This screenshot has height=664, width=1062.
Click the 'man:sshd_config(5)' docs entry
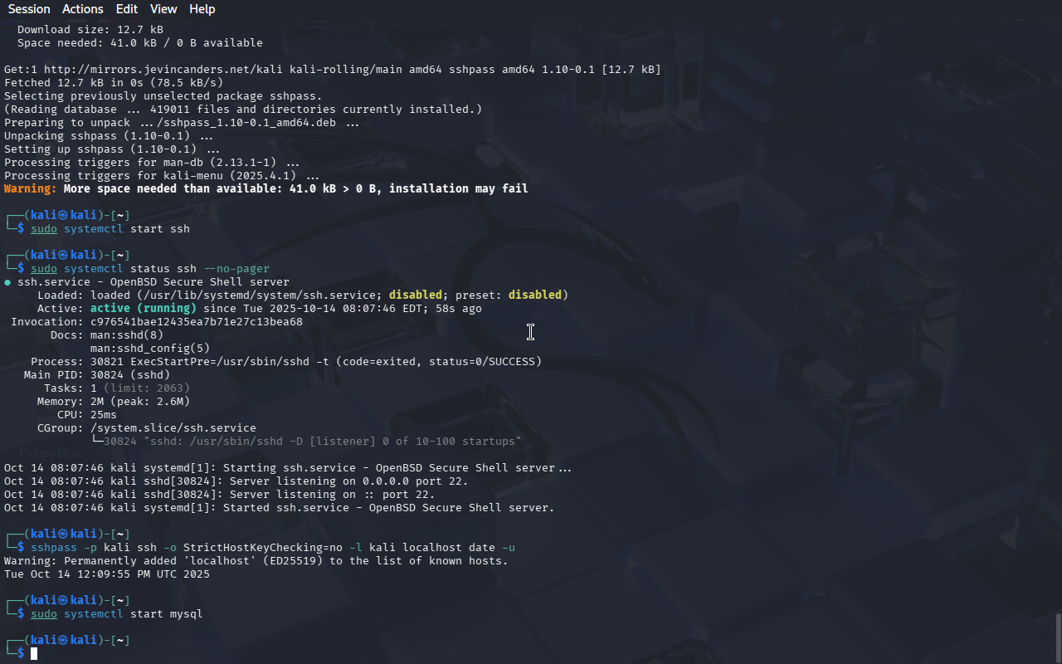point(150,349)
